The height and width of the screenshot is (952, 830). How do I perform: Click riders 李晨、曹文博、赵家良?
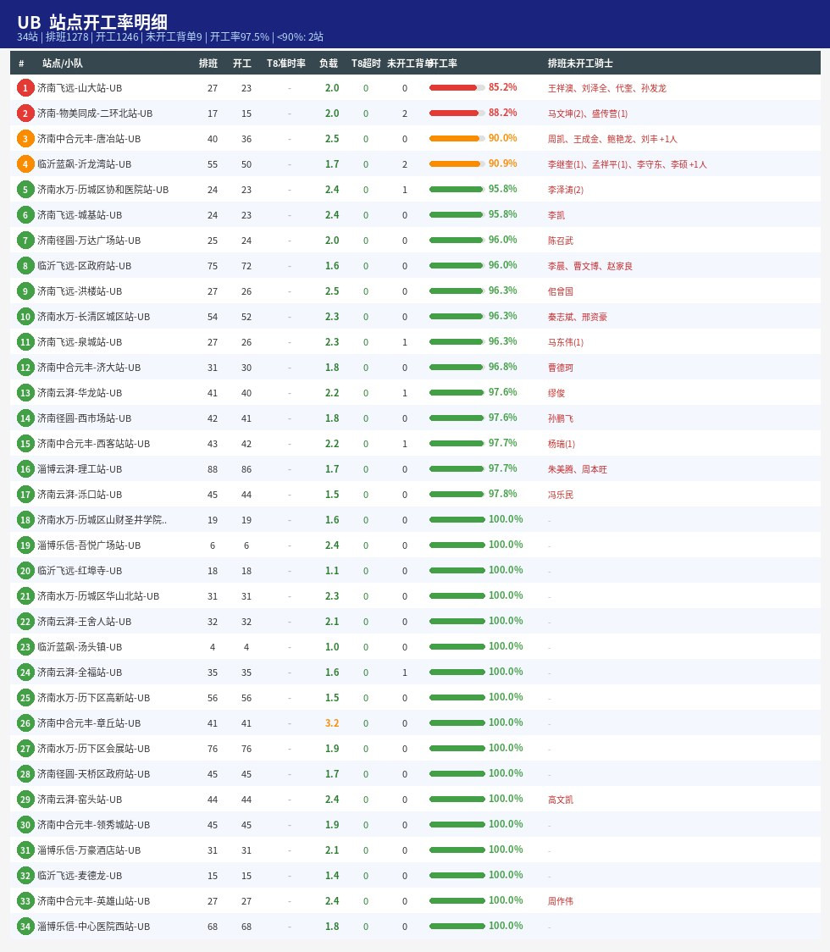(x=590, y=267)
